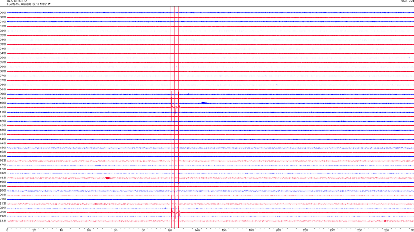Click the 12:00 trace label
Screen dimensions: 414x232
coord(3,121)
